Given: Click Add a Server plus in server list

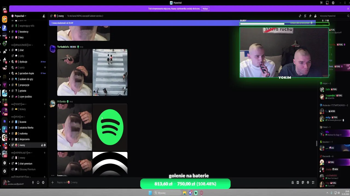Looking at the screenshot, I should click(x=4, y=163).
